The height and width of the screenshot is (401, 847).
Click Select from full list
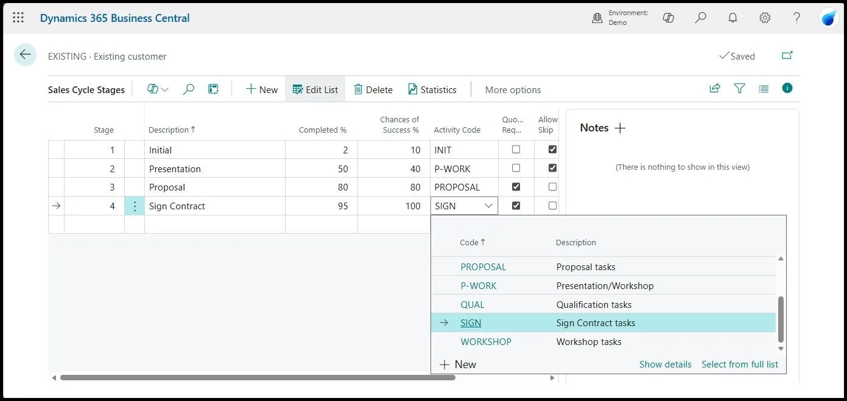740,364
